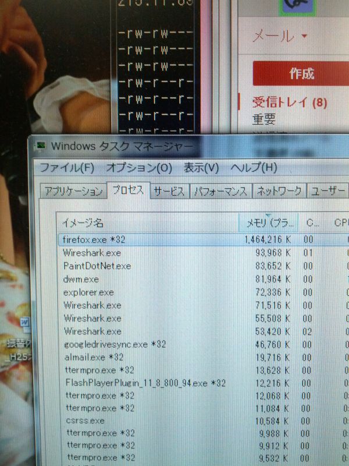Open the 表示(V) menu
Image resolution: width=349 pixels, height=466 pixels.
tap(201, 168)
